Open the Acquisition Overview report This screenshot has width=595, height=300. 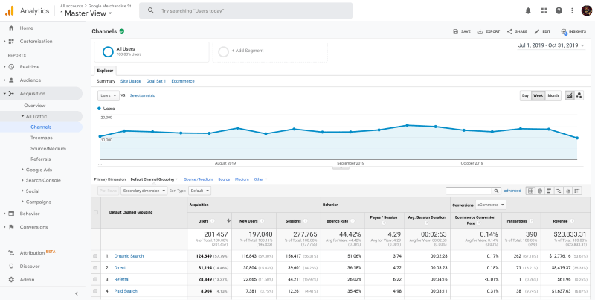point(34,106)
